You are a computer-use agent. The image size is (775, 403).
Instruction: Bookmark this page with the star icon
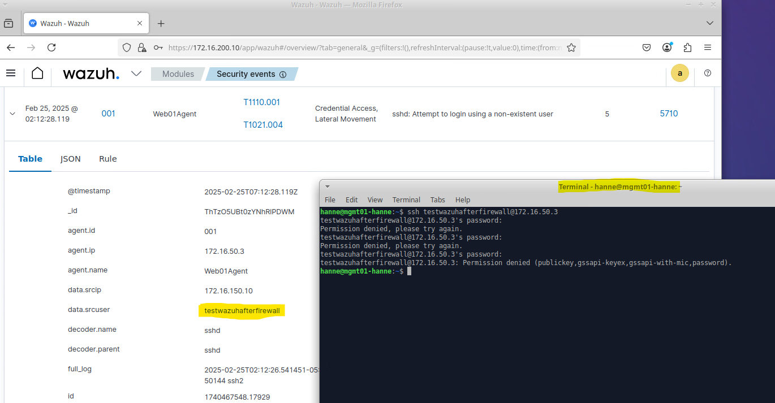pos(571,48)
